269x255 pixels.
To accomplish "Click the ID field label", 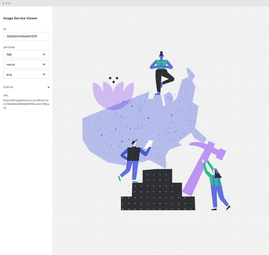I will point(4,29).
